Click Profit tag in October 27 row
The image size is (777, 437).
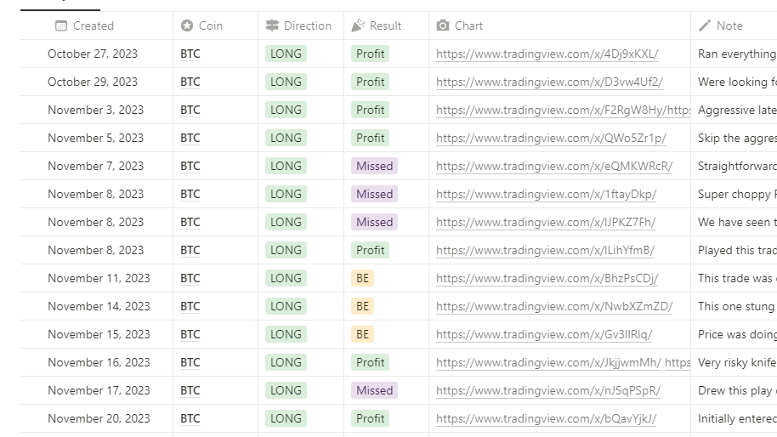(x=370, y=54)
